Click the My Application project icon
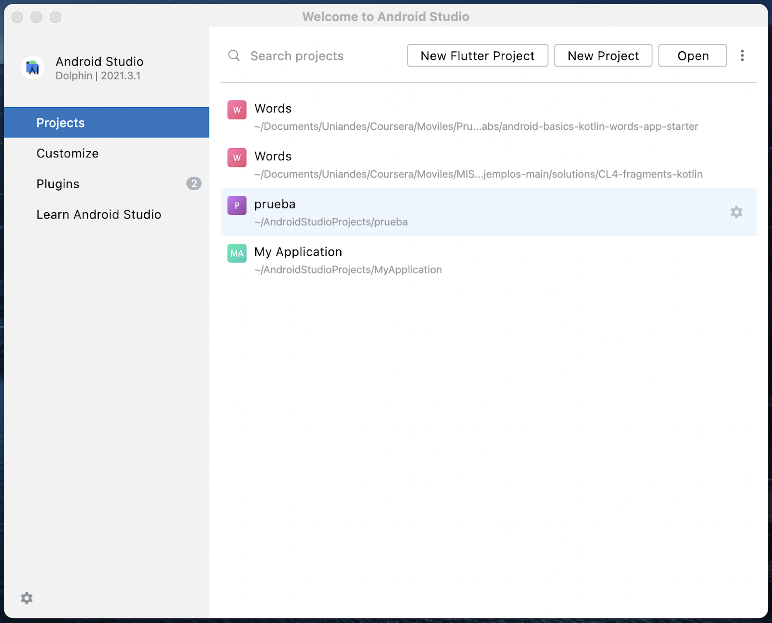Image resolution: width=772 pixels, height=623 pixels. tap(236, 253)
